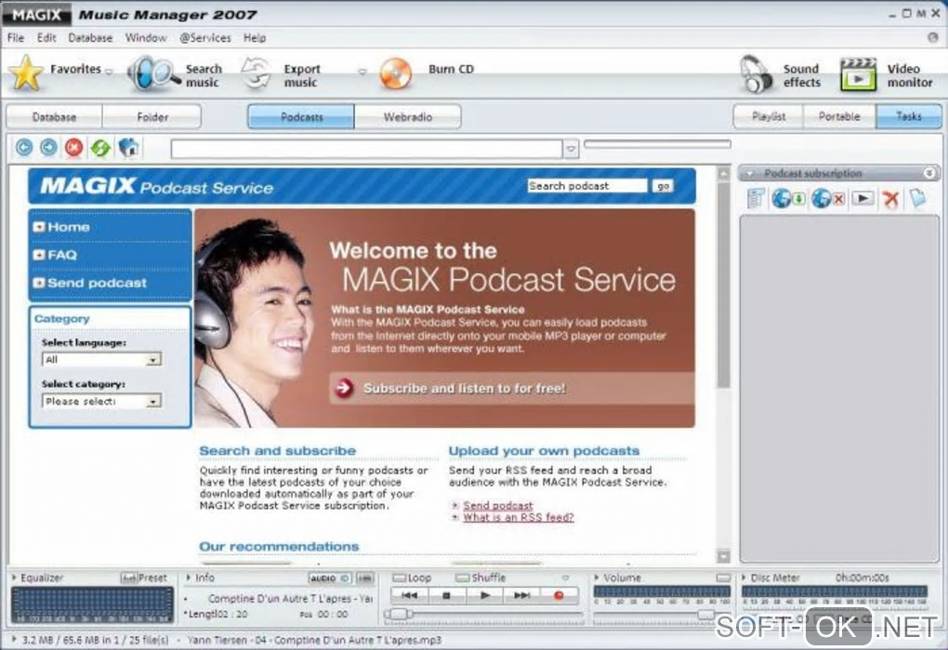
Task: Click the podcast list icon in subscription panel
Action: 756,198
